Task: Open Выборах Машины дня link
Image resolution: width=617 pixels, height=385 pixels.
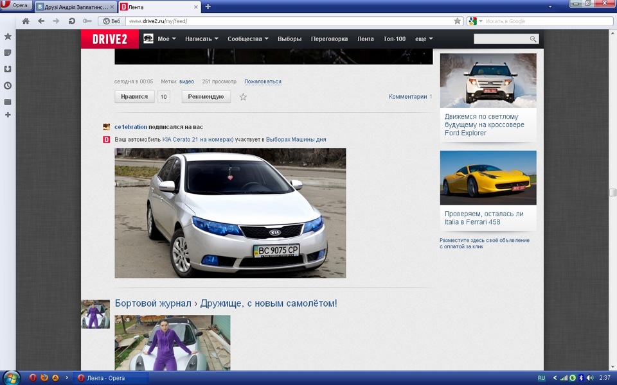Action: (x=296, y=139)
